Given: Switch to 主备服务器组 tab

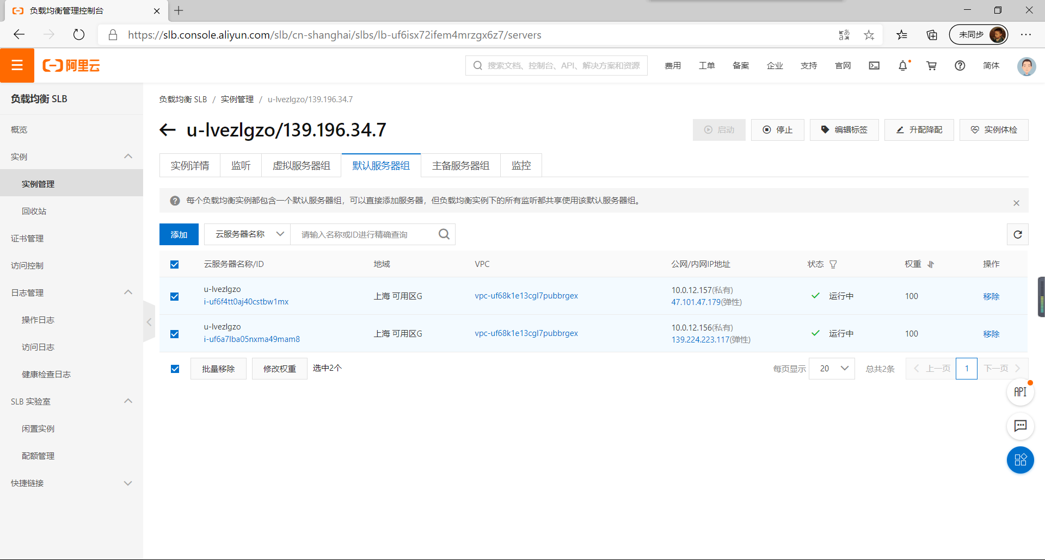Looking at the screenshot, I should (460, 165).
